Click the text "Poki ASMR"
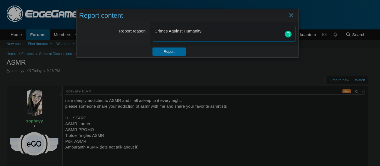 [76, 141]
